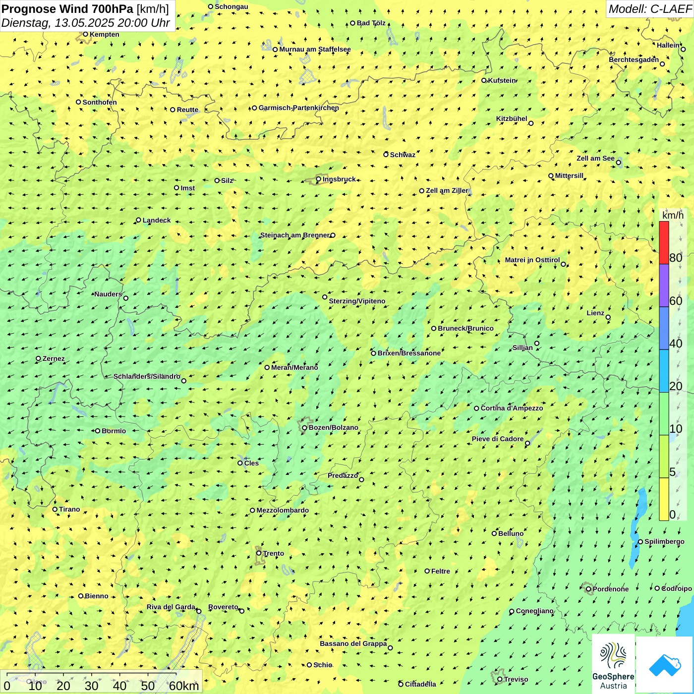This screenshot has height=694, width=694.
Task: Click the 'Bad Tölz' label
Action: click(x=371, y=23)
